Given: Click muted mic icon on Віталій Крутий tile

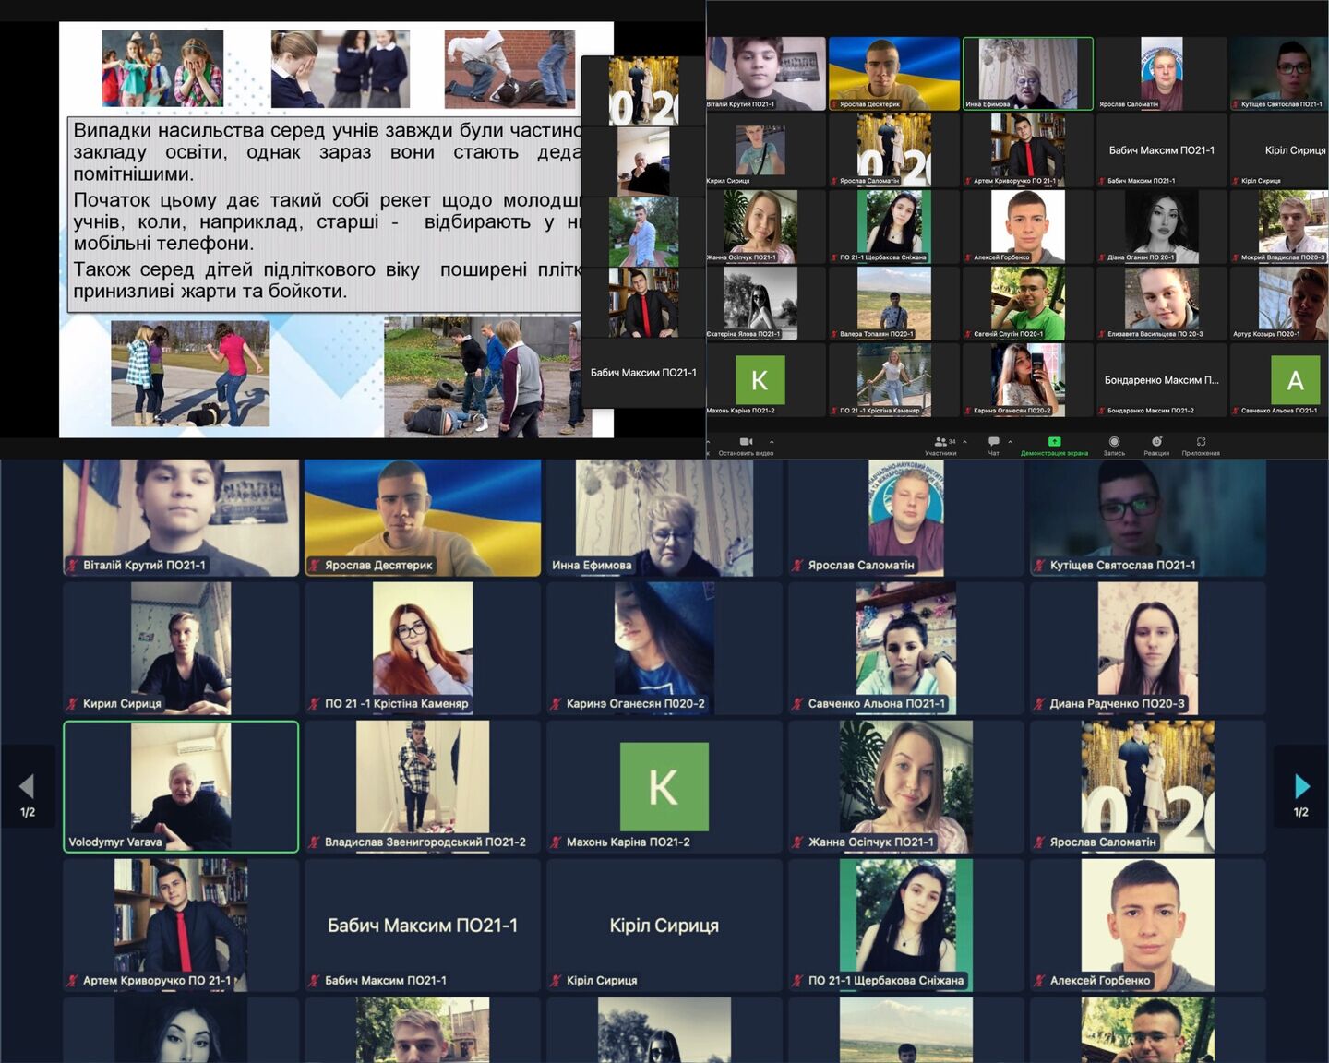Looking at the screenshot, I should pyautogui.click(x=72, y=566).
